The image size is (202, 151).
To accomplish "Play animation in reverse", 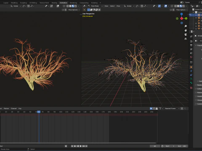I will tap(78, 146).
